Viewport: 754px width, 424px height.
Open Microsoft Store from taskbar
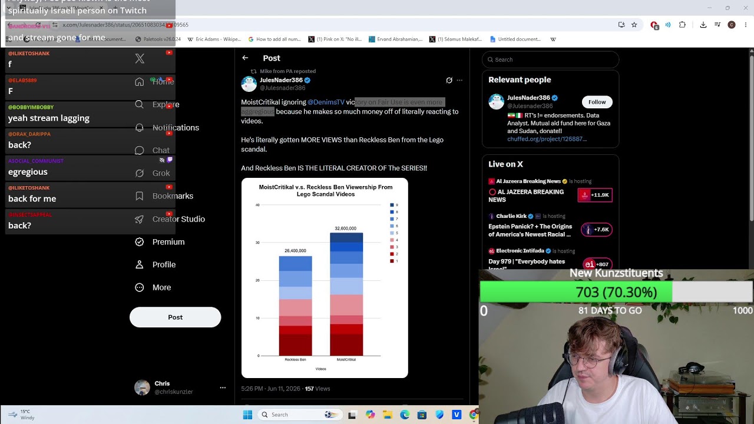[422, 415]
